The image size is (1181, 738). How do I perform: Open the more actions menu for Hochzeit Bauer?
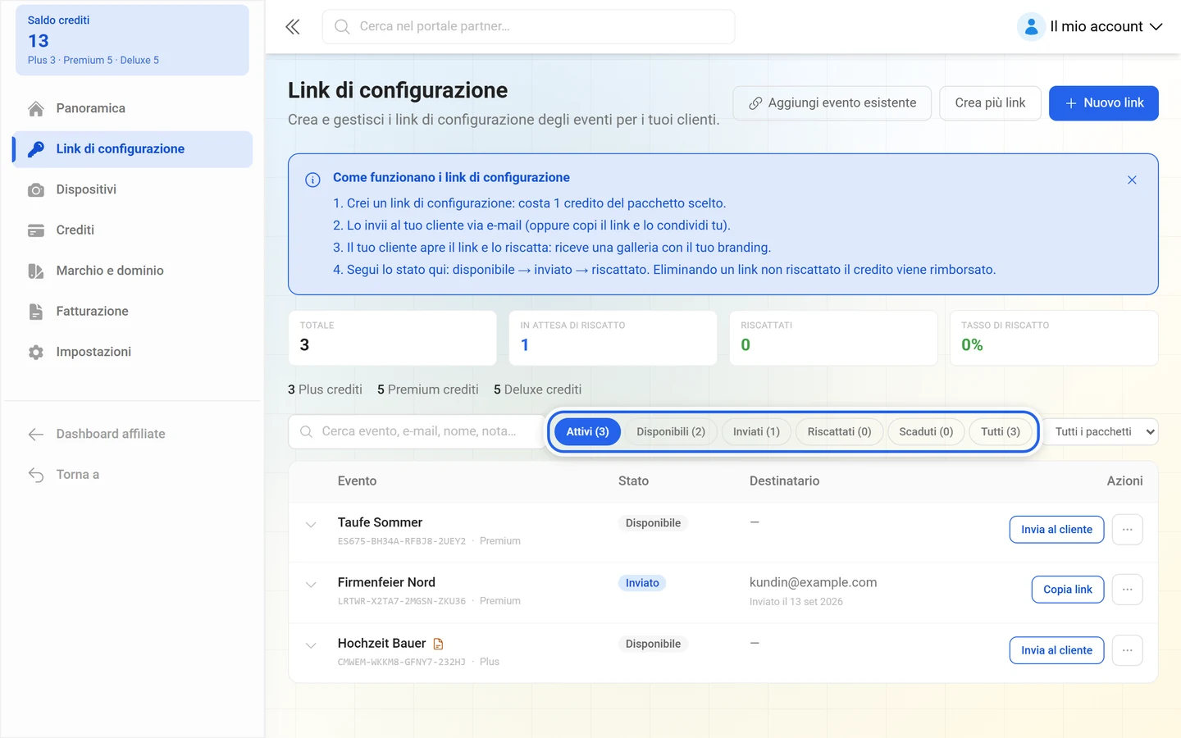(1128, 650)
